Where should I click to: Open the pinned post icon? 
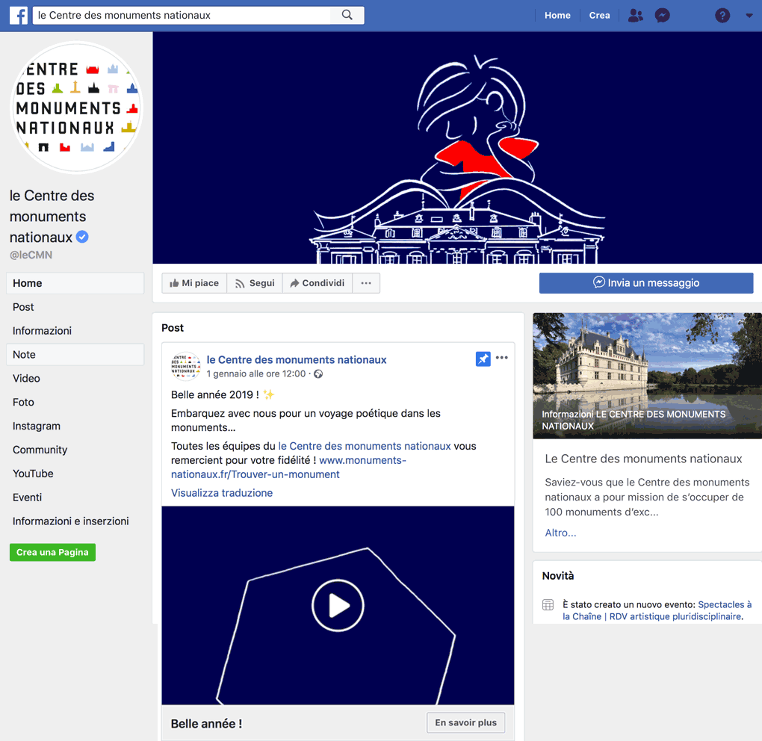pyautogui.click(x=483, y=359)
